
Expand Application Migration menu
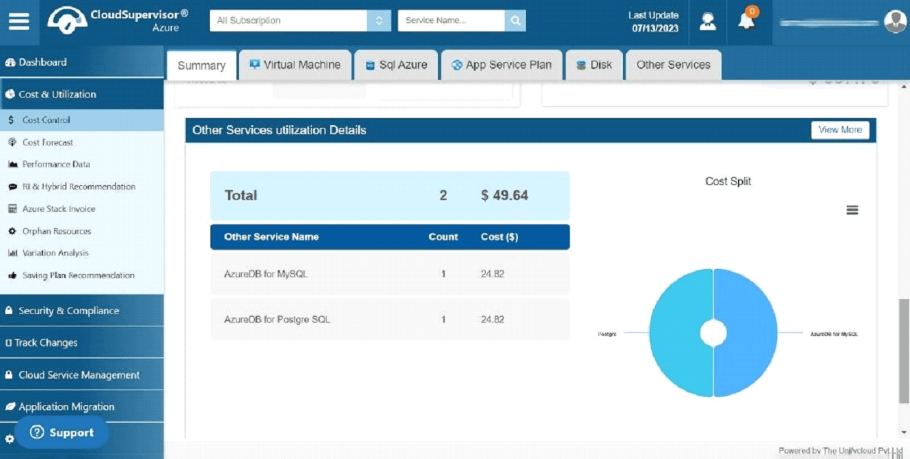tap(82, 407)
